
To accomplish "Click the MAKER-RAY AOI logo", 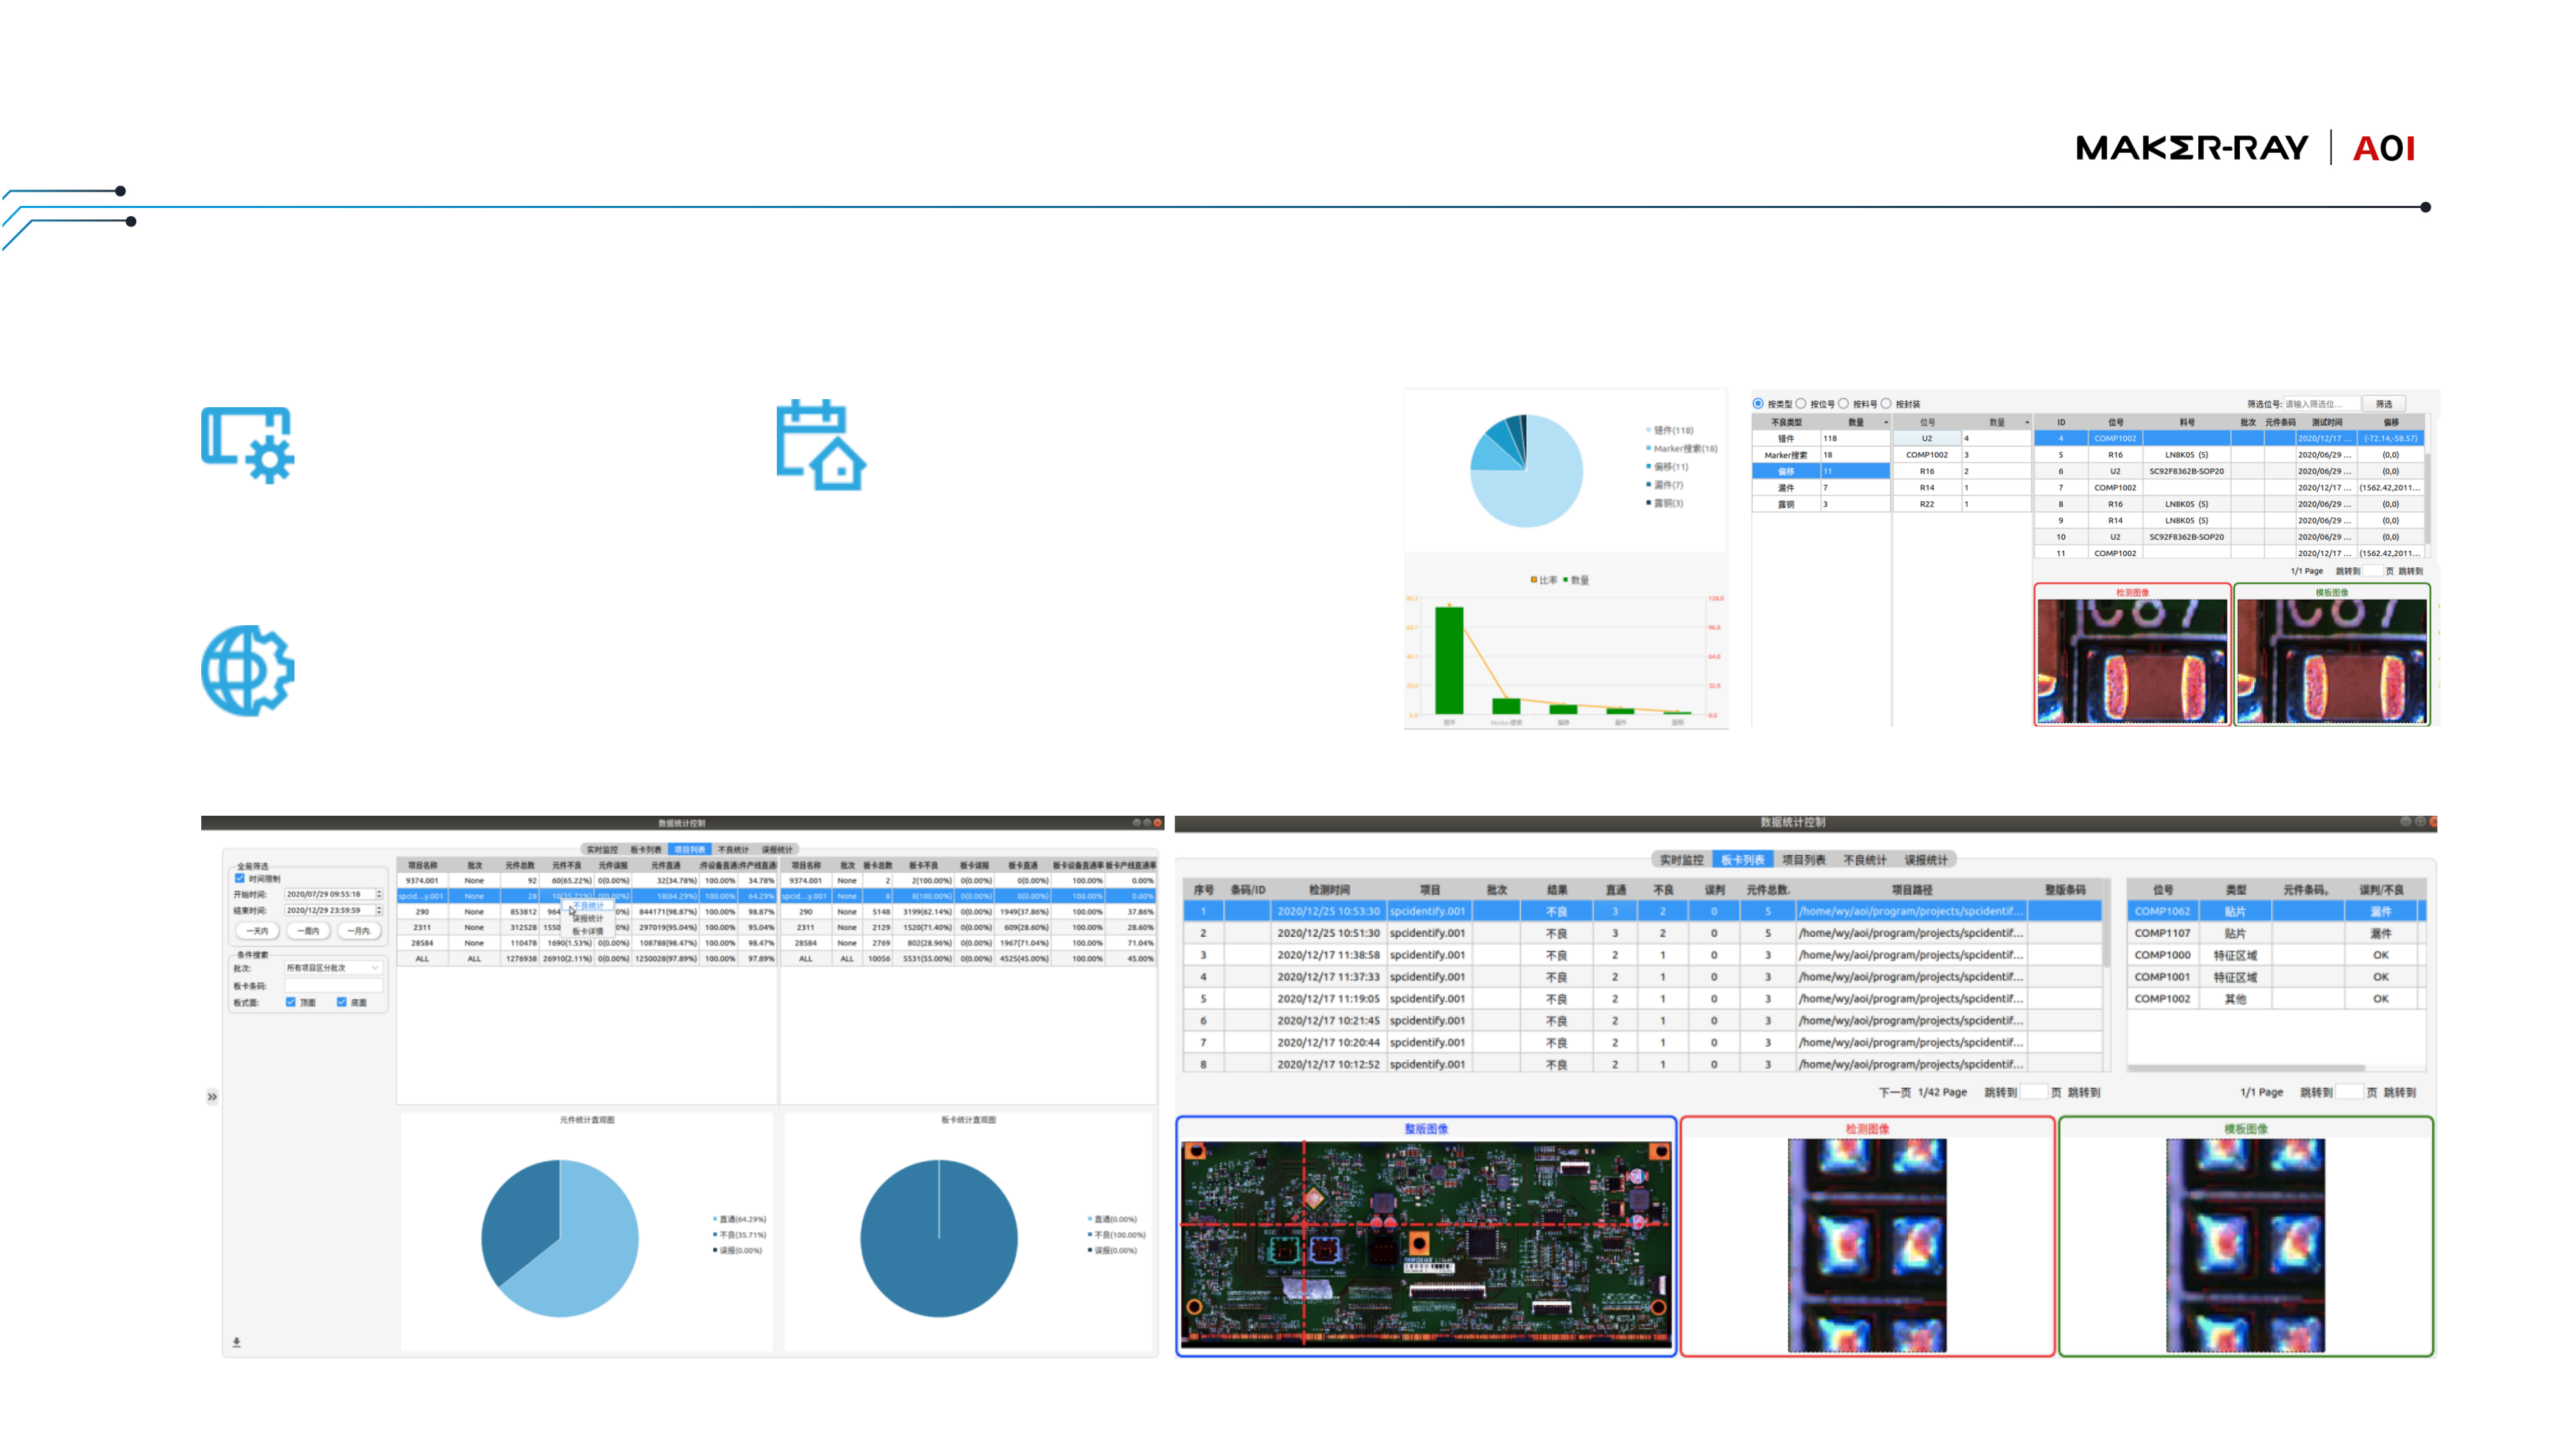I will click(2245, 148).
